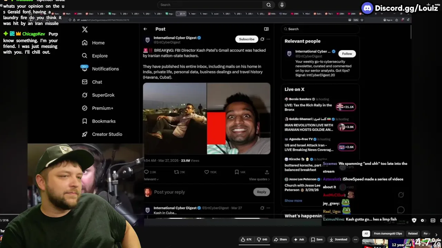Like the video with 67K thumbs up

247,239
